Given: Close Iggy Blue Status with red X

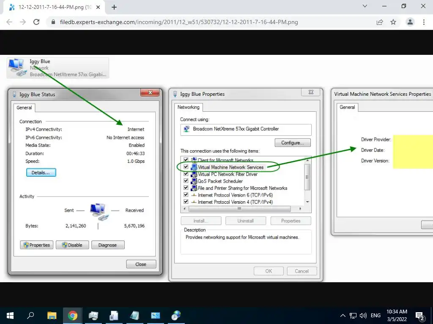Looking at the screenshot, I should point(150,92).
